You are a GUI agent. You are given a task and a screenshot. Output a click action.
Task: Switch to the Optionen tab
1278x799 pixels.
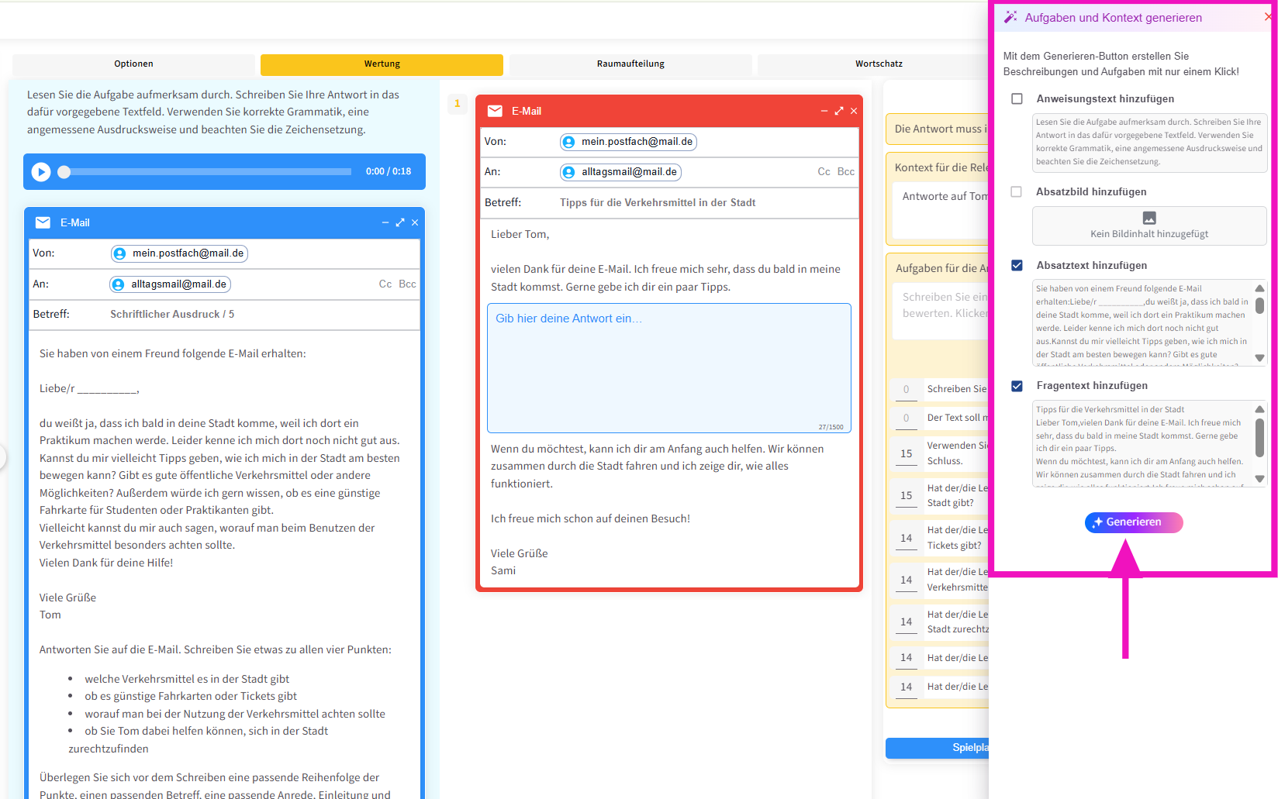[x=133, y=64]
